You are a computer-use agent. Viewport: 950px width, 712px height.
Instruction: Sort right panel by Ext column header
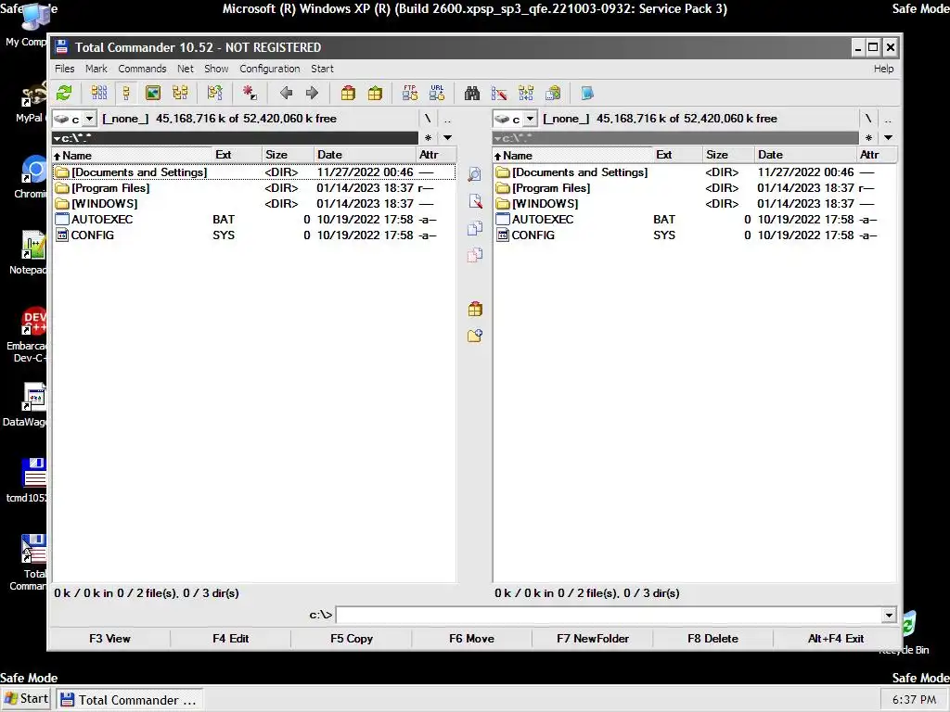tap(677, 155)
